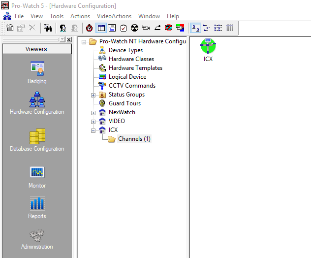Open the Administration viewer
The image size is (311, 258).
coord(37,238)
